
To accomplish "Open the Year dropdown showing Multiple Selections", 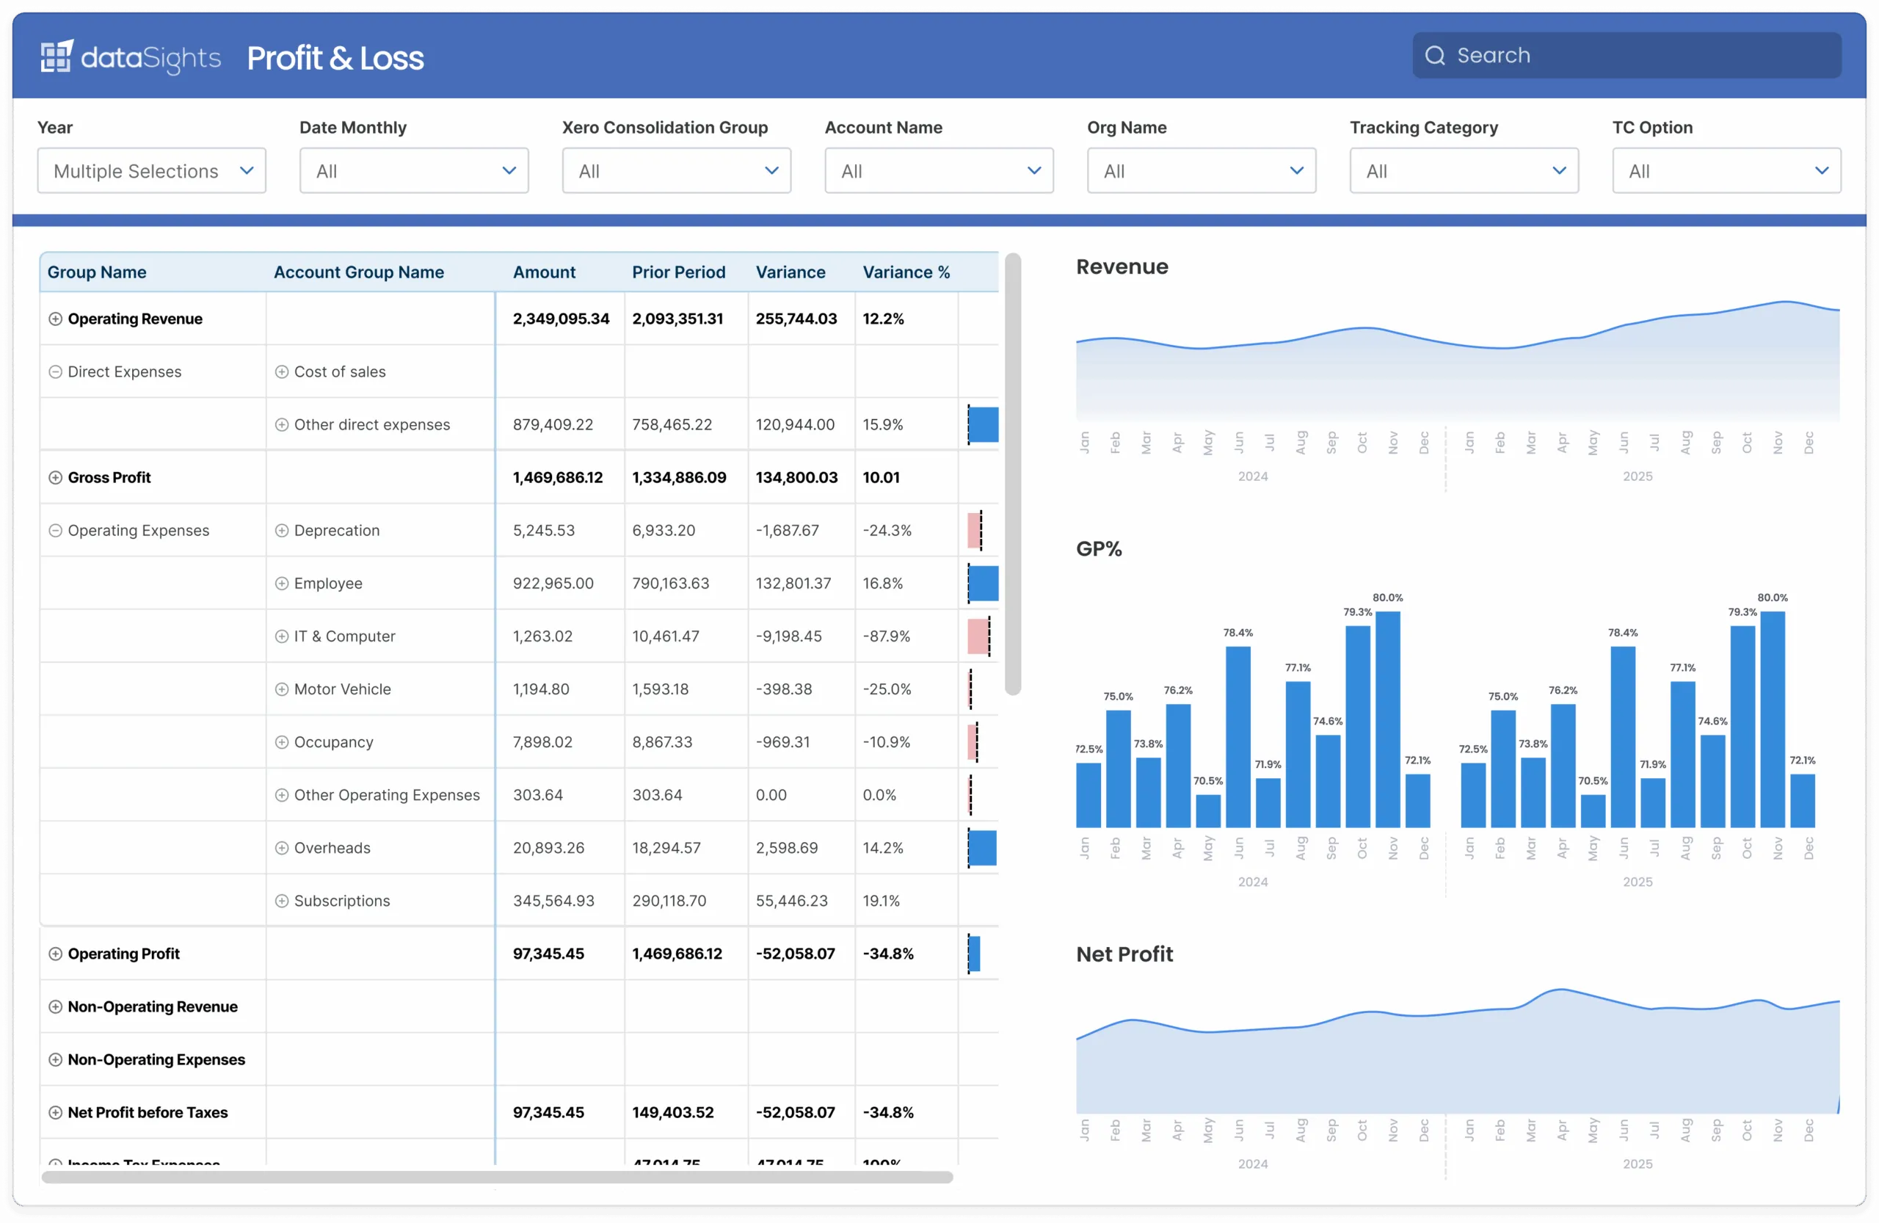I will click(152, 170).
